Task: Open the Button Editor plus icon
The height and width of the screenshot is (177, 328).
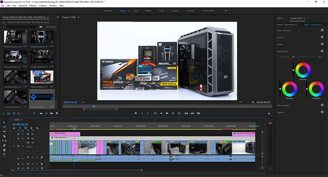Action: pos(269,114)
